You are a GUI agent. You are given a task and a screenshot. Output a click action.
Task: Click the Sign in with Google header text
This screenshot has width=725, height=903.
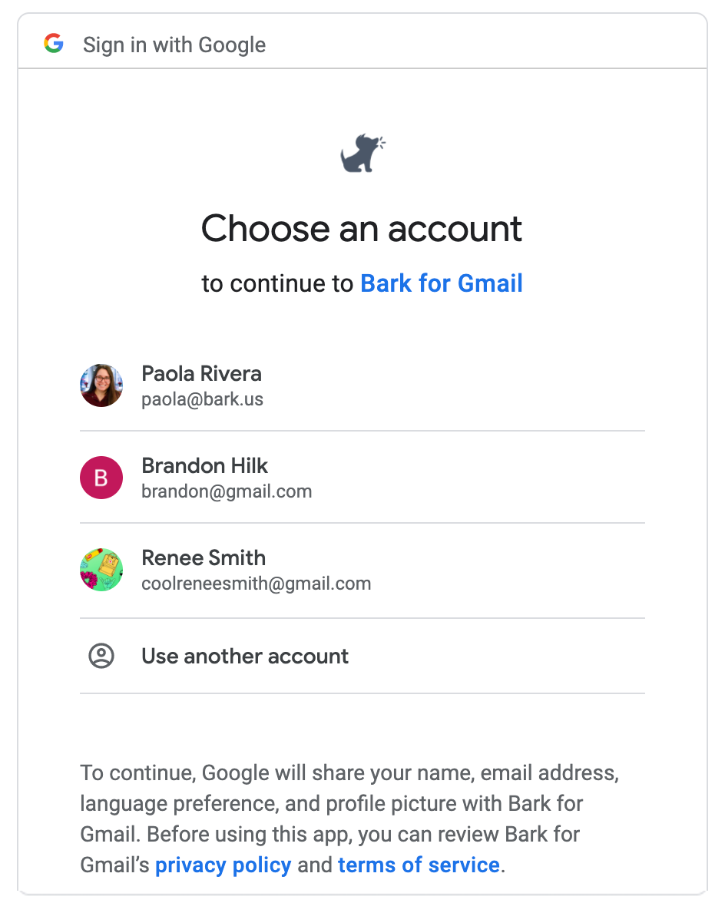[174, 45]
